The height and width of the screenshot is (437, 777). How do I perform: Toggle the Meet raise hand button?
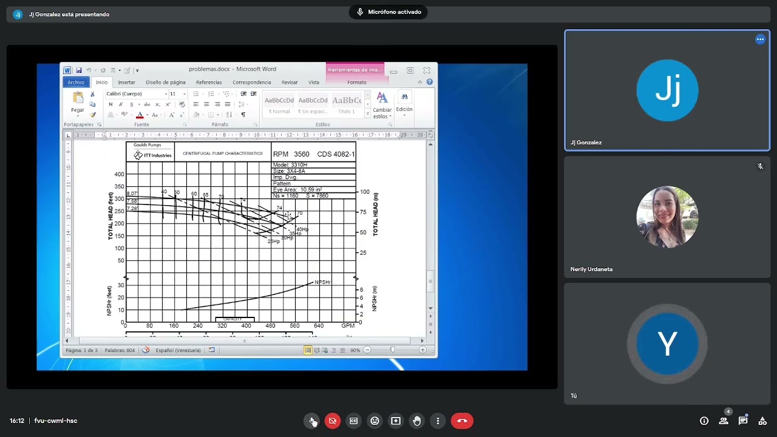click(417, 421)
